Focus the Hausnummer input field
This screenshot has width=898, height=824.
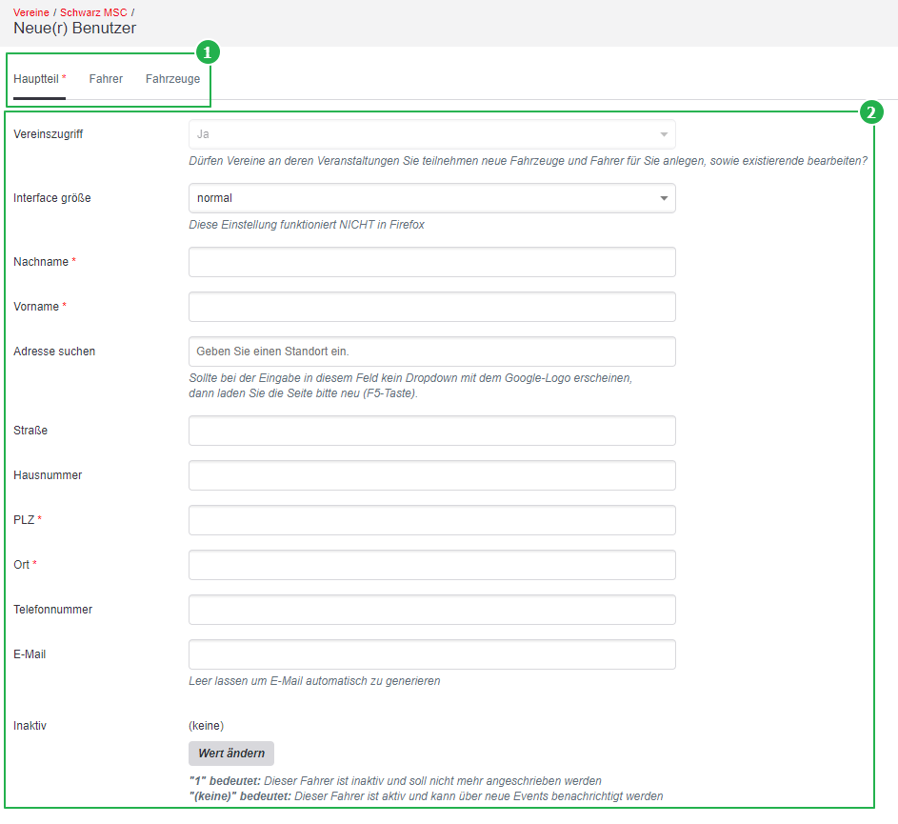click(x=431, y=475)
